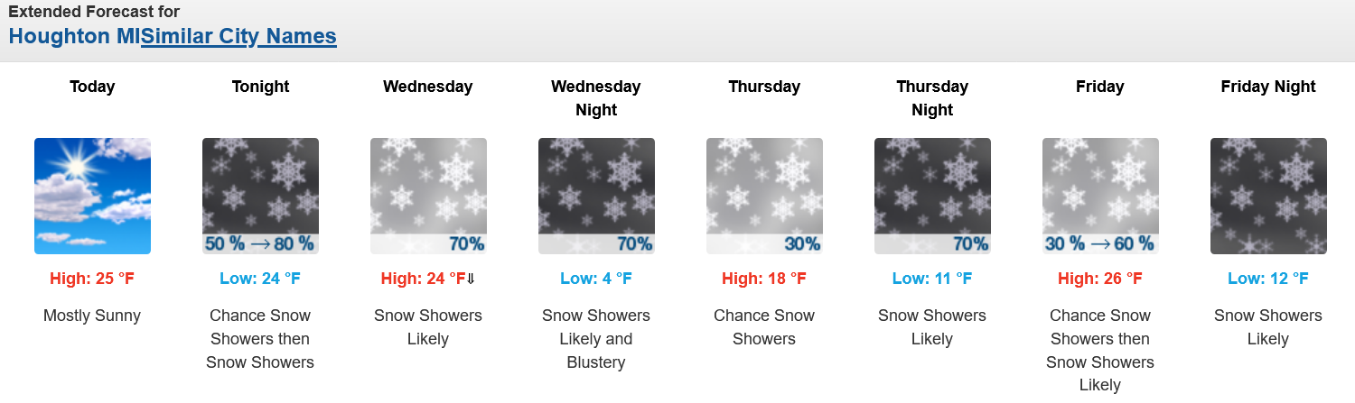1355x403 pixels.
Task: Click the "Low: 4 °F" temperature text
Action: point(596,279)
